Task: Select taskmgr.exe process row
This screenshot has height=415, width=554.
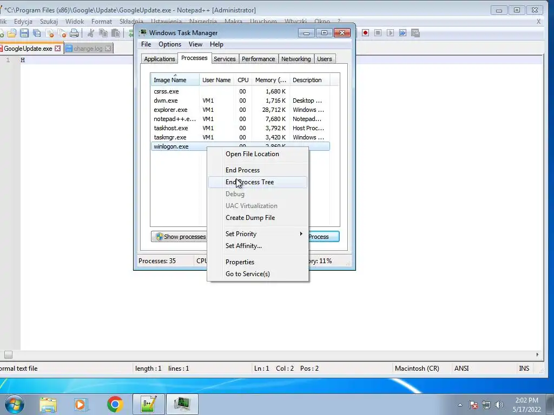Action: [x=240, y=137]
